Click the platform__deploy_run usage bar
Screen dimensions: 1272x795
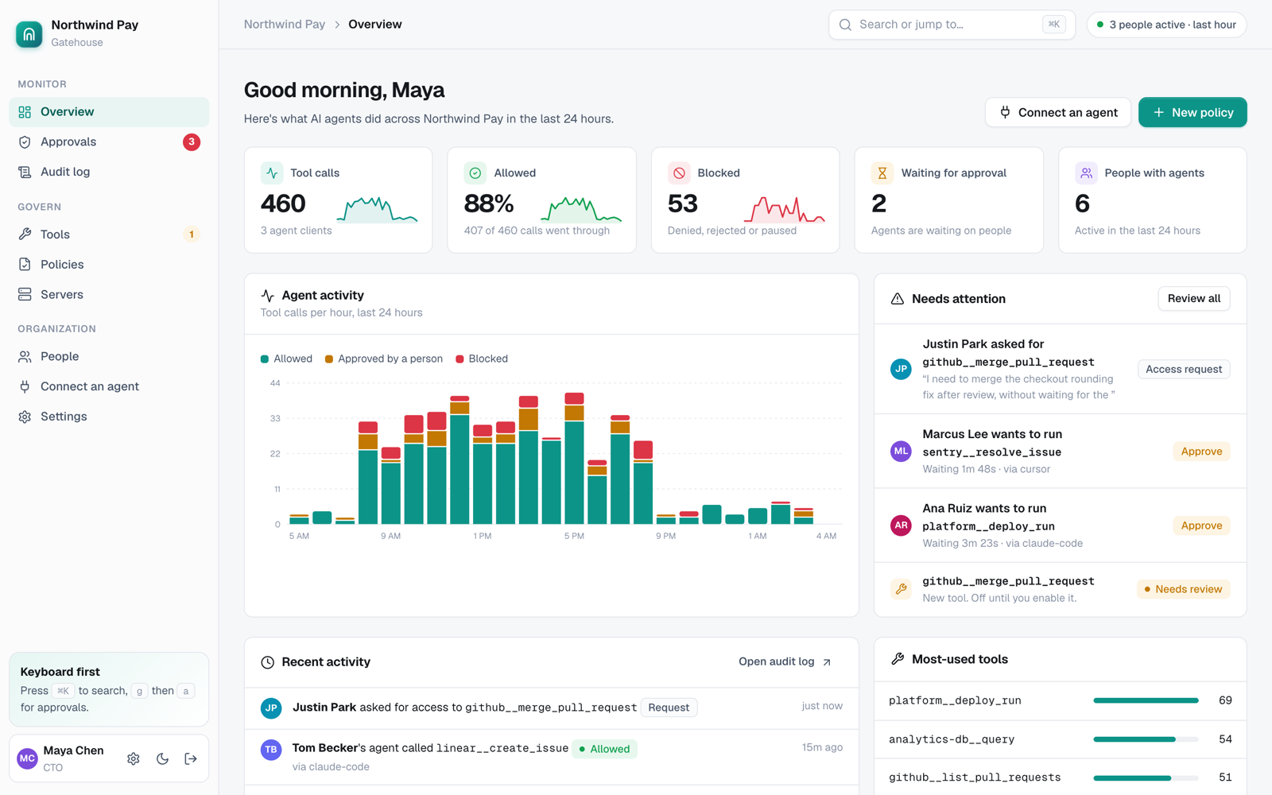point(1146,700)
